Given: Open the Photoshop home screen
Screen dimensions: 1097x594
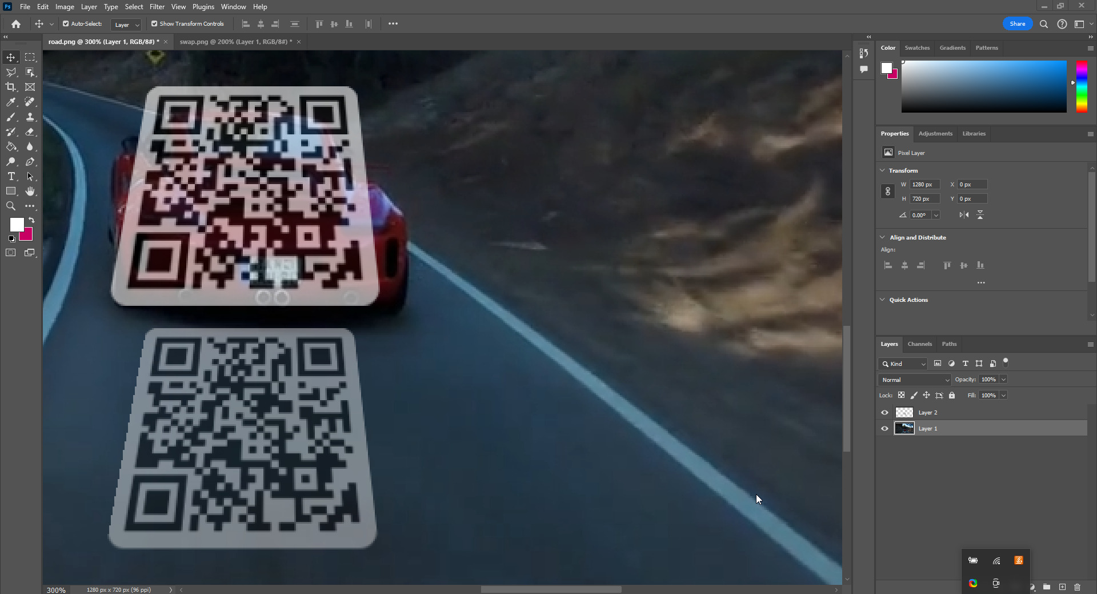Looking at the screenshot, I should pyautogui.click(x=16, y=24).
